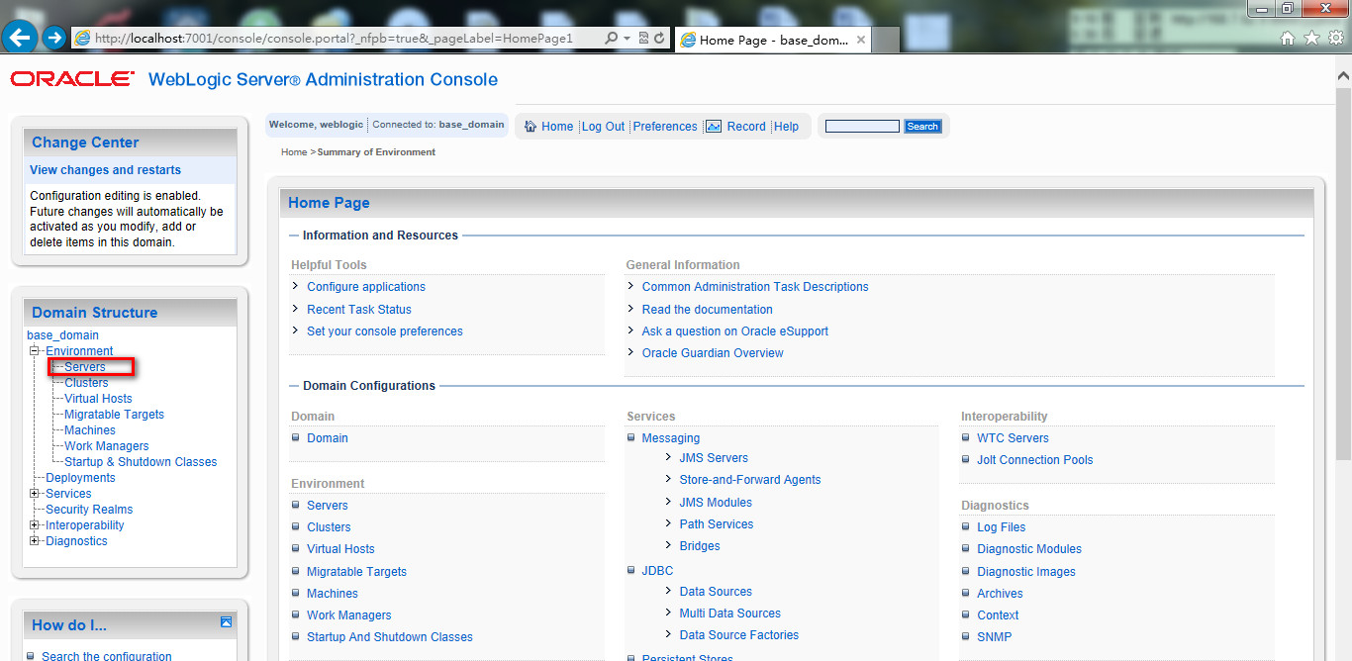
Task: Click arrow icon beside Configure applications
Action: point(296,286)
